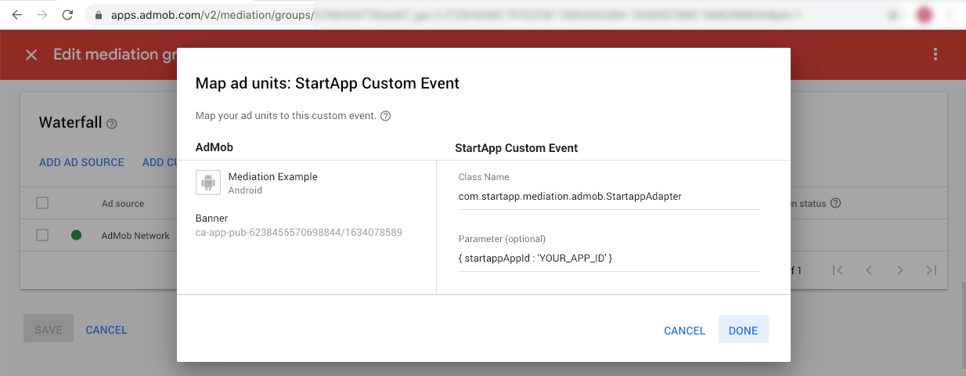Click the browser back arrow

coord(16,15)
